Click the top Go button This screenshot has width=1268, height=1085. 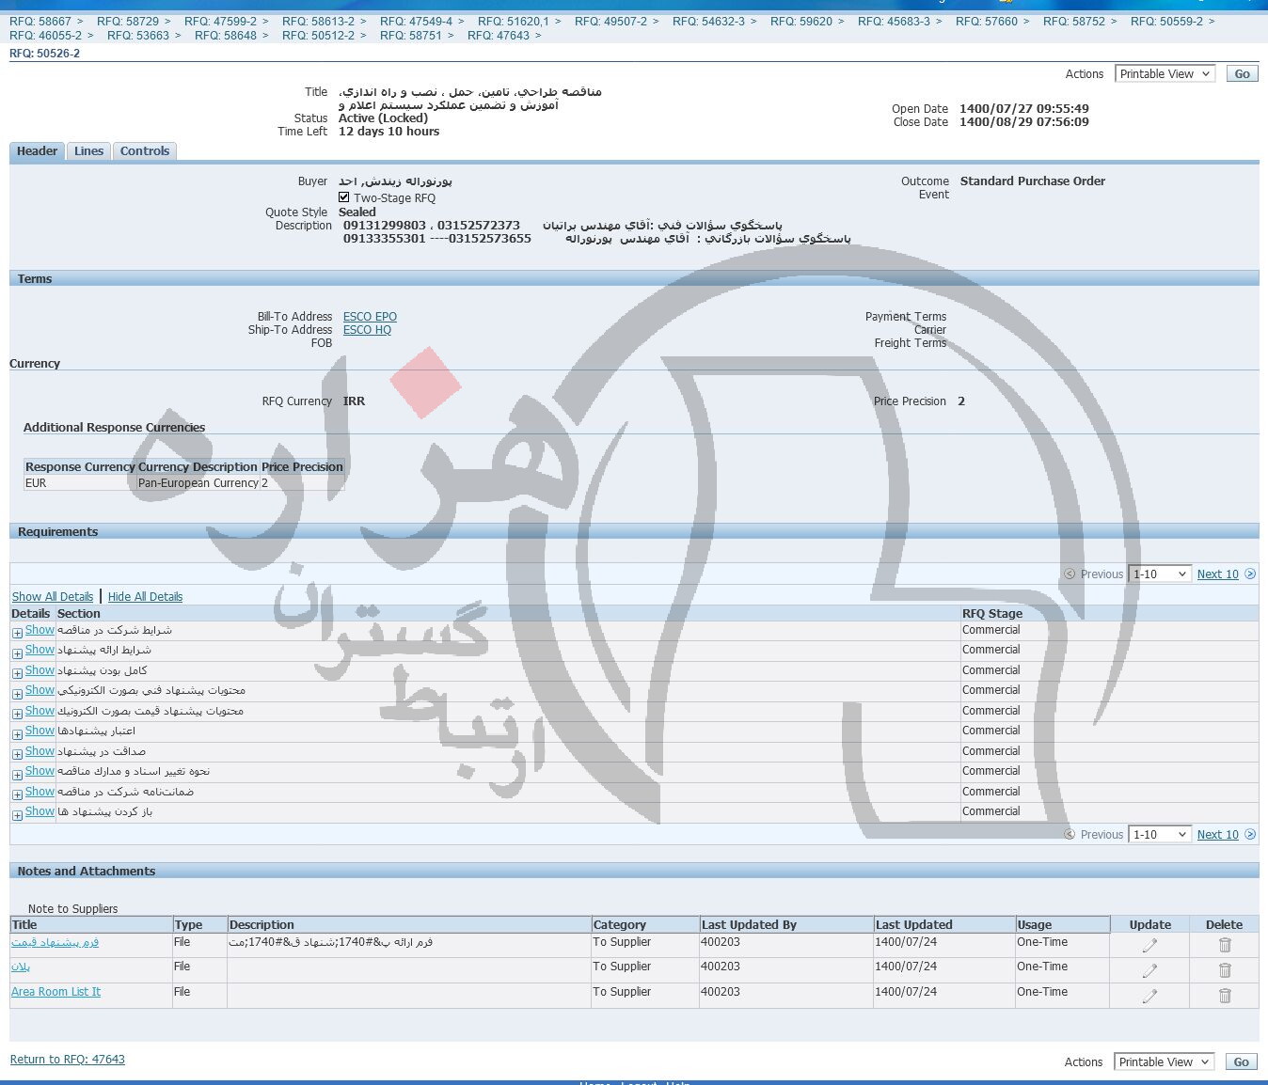[1243, 73]
